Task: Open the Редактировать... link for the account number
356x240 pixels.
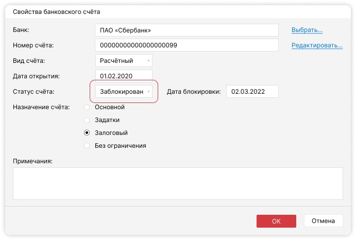Action: click(x=317, y=45)
